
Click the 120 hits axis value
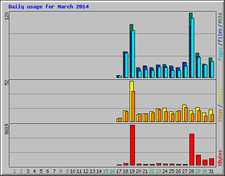coord(7,16)
